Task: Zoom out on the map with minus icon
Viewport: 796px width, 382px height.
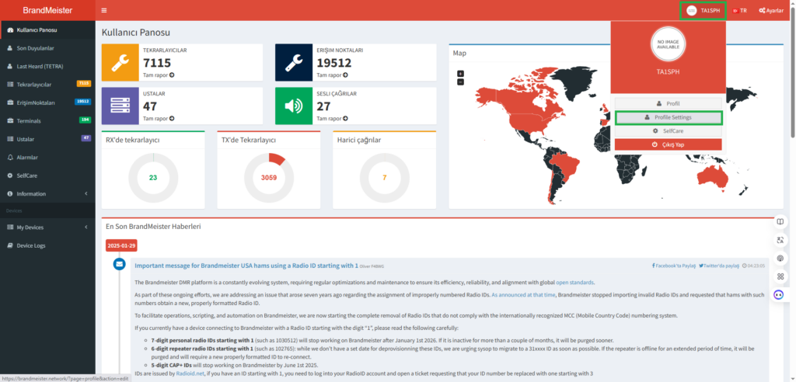Action: [x=460, y=82]
